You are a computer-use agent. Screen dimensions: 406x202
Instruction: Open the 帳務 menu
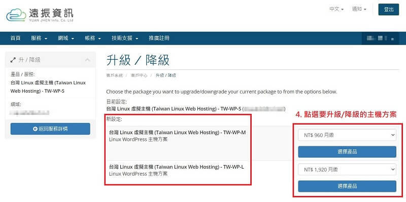click(x=93, y=38)
